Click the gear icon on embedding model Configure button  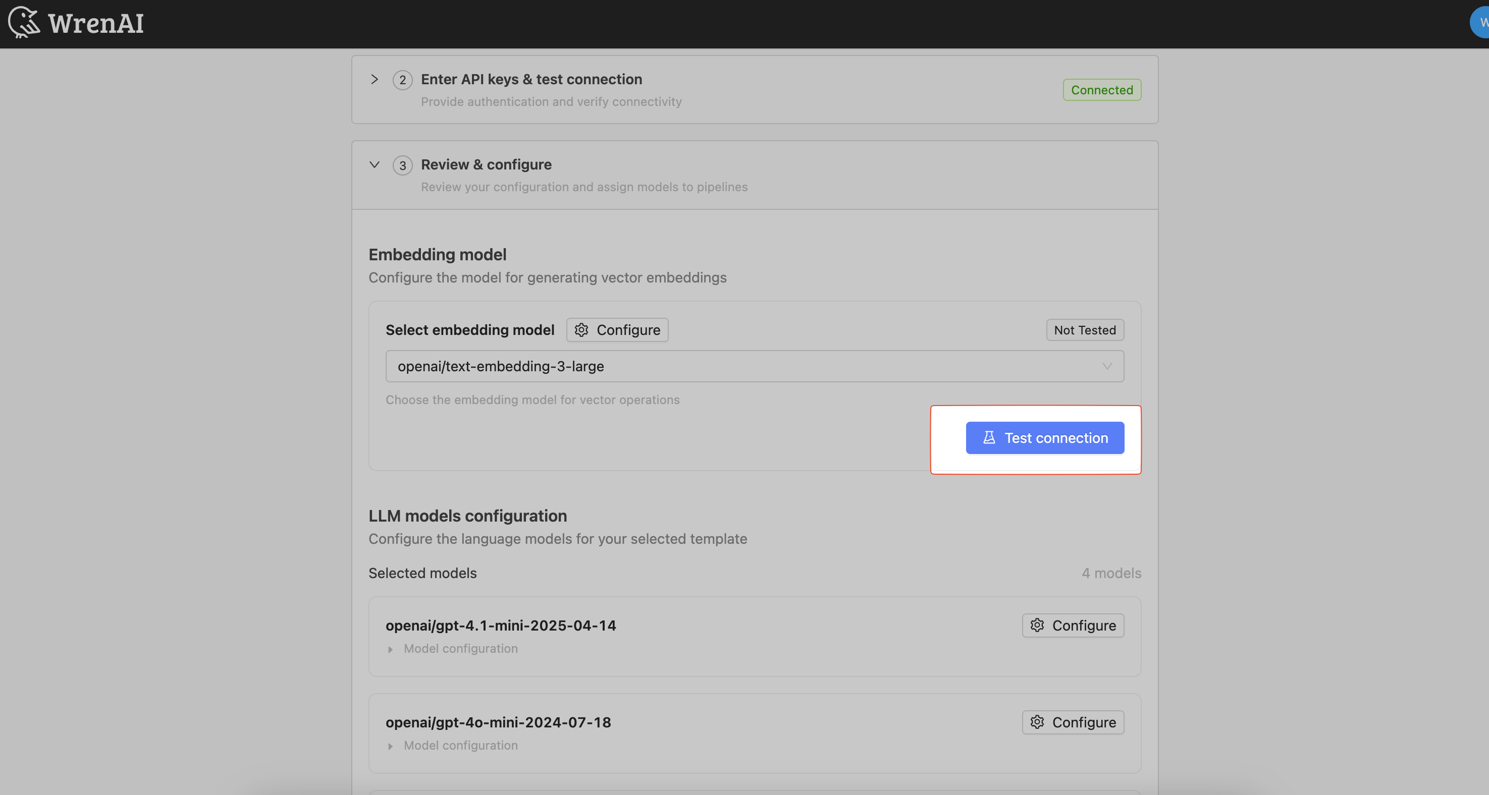click(x=581, y=330)
